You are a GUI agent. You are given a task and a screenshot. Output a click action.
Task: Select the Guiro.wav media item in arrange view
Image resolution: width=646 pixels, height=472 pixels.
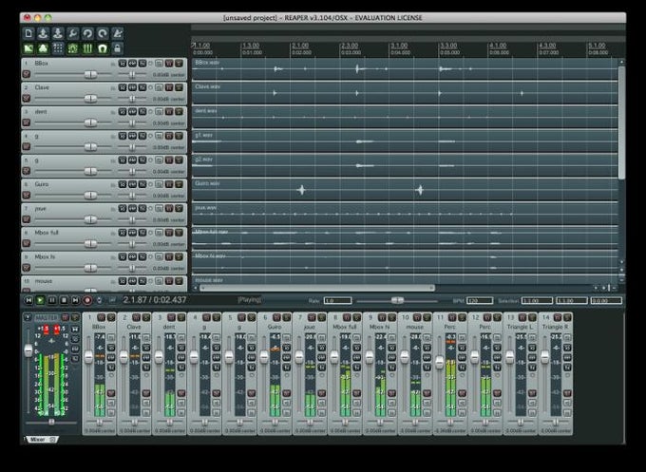click(x=405, y=190)
